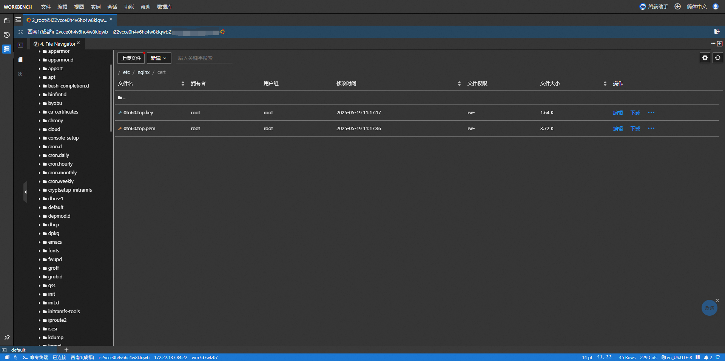Screen dimensions: 725x361
Task: Open 终端助手 terminal assistant
Action: tap(654, 7)
